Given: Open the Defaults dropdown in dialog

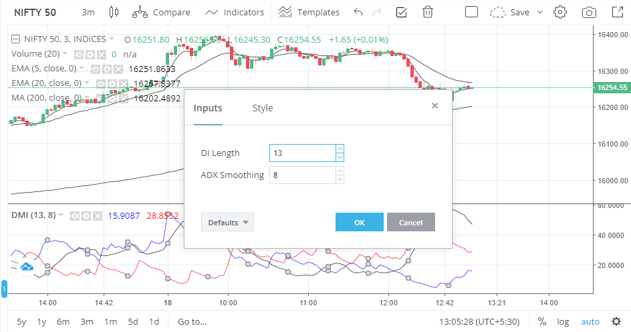Looking at the screenshot, I should (227, 222).
